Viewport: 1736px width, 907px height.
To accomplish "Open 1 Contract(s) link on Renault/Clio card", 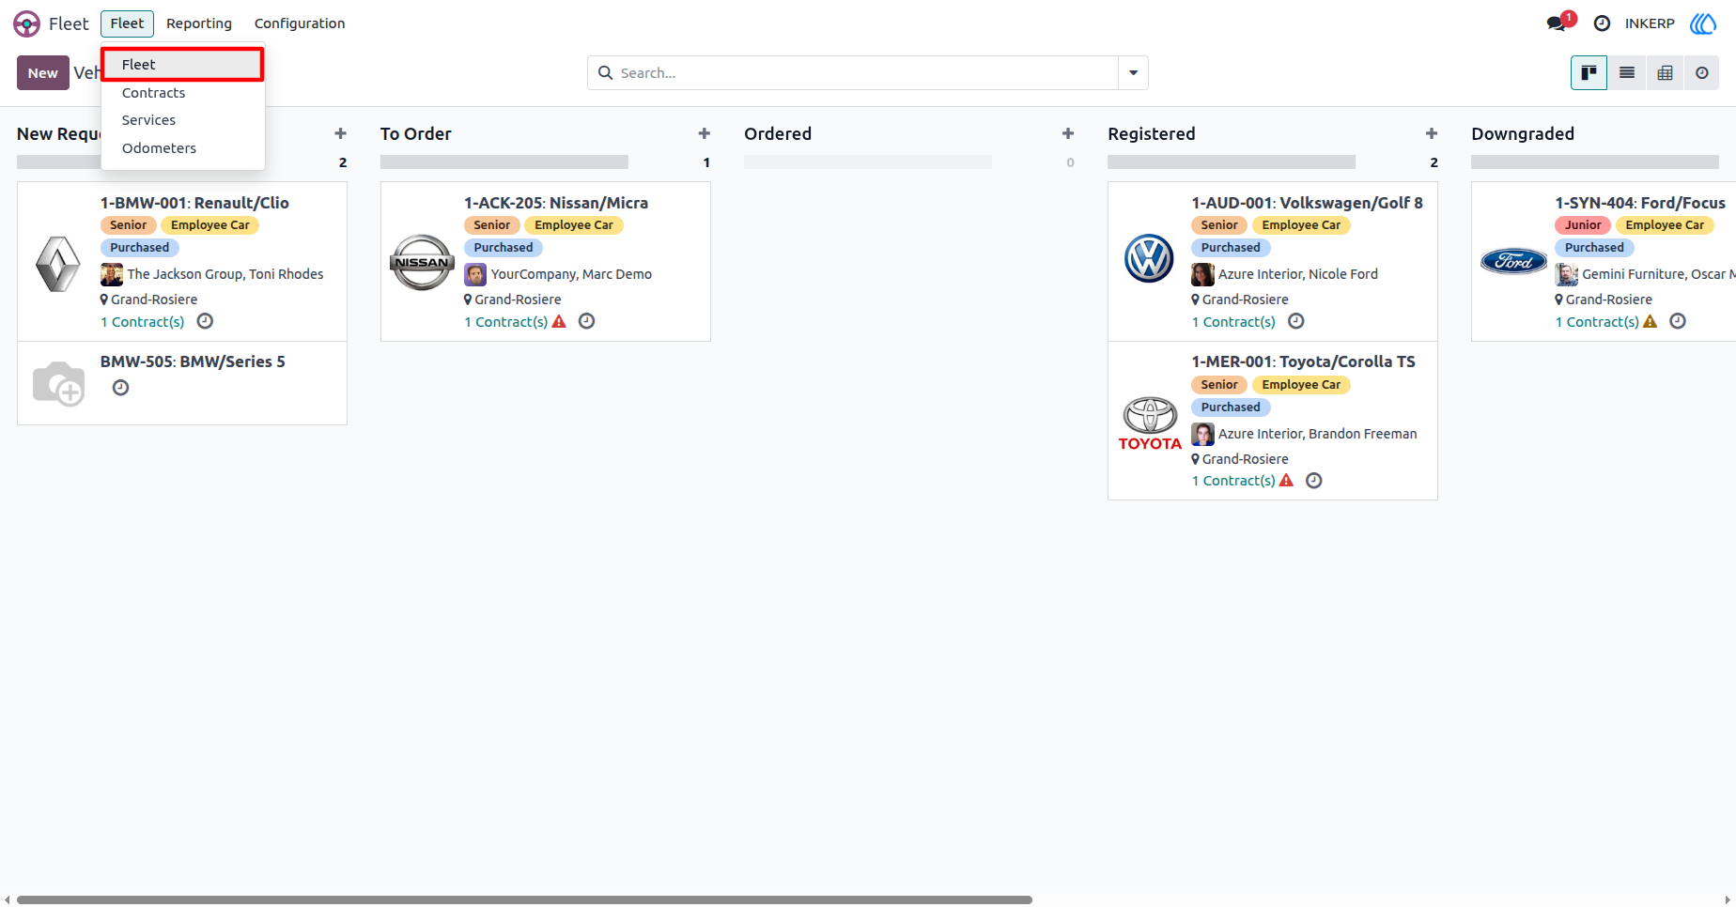I will tap(143, 322).
